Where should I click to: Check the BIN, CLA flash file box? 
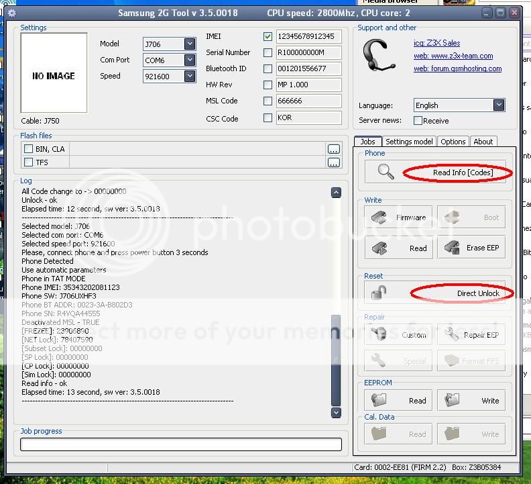click(x=28, y=149)
